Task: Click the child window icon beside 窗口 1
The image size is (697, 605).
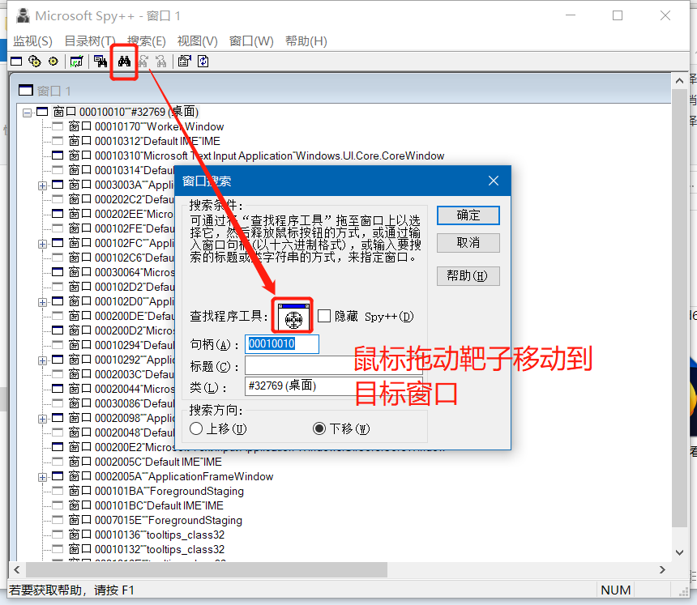Action: coord(26,91)
